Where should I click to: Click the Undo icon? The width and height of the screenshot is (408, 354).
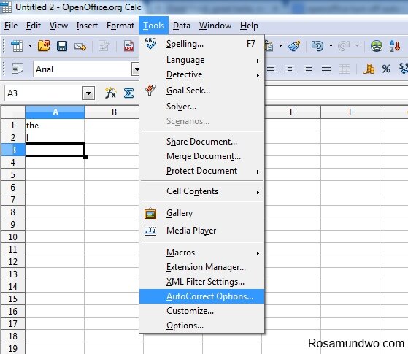[x=317, y=46]
